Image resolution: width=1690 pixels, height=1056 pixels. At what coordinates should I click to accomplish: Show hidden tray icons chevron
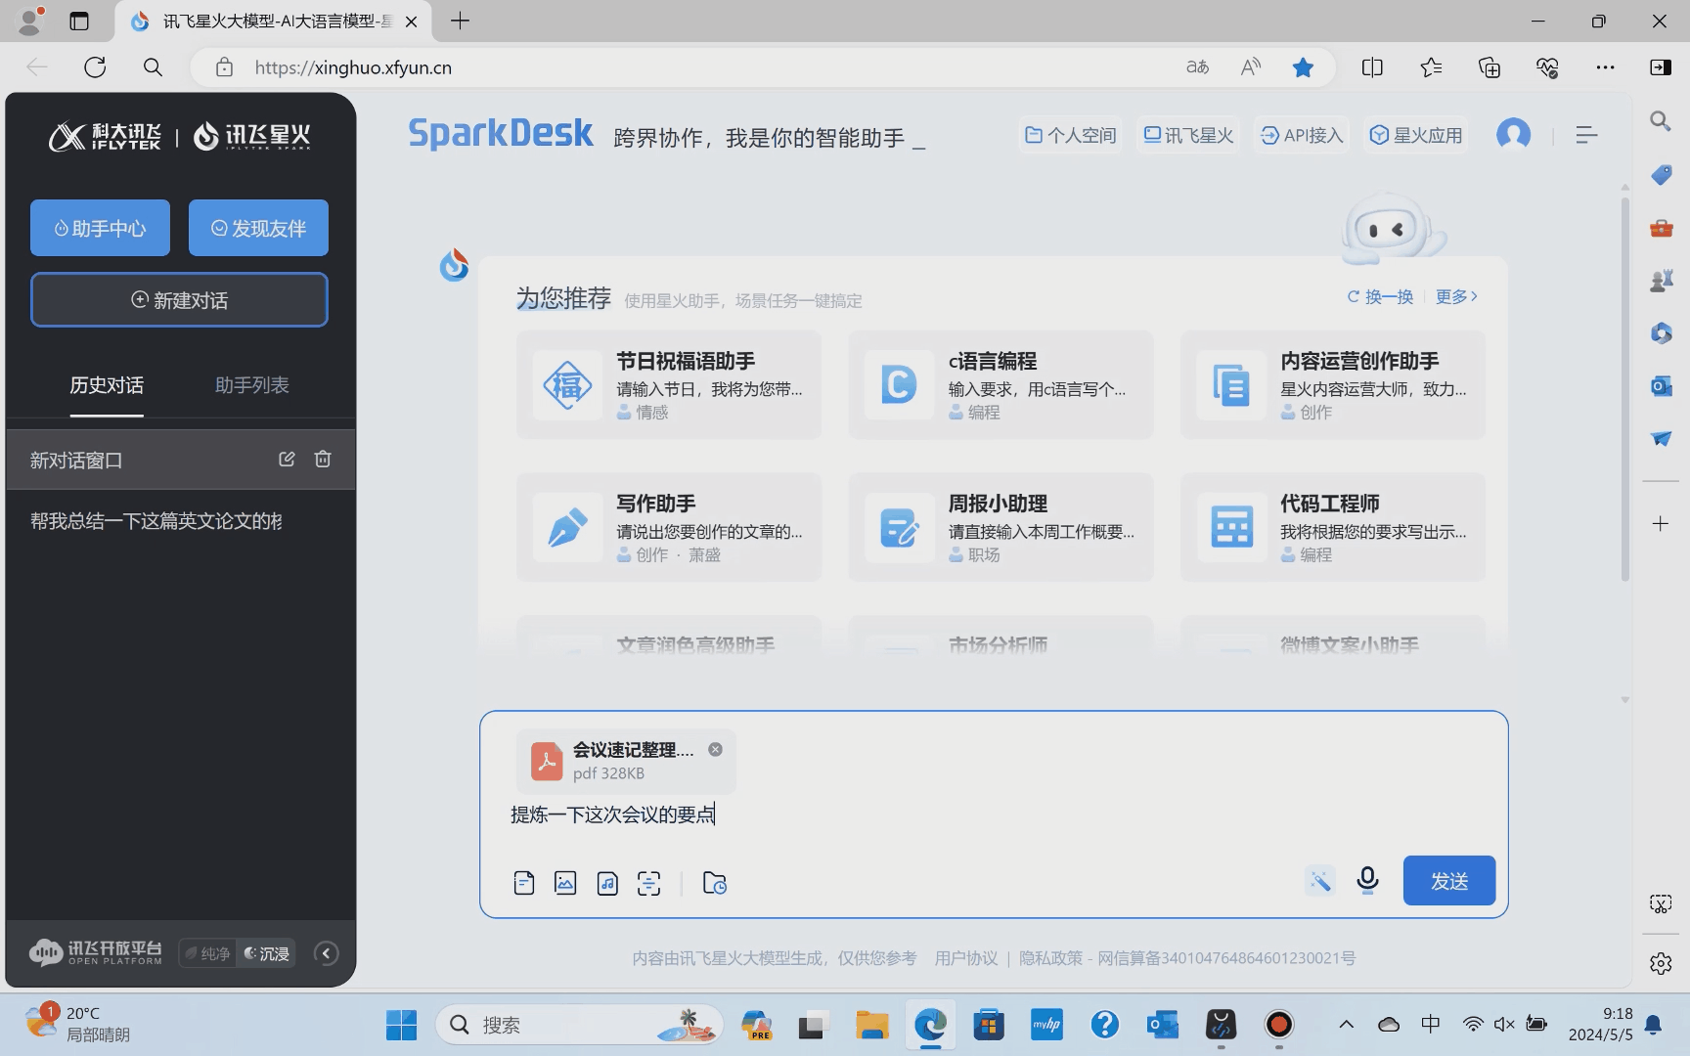click(1347, 1025)
